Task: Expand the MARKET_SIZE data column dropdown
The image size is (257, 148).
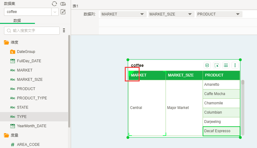Action: pyautogui.click(x=190, y=14)
